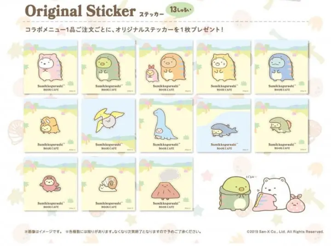Click the San-X copyright text
This screenshot has width=331, height=246.
pyautogui.click(x=285, y=232)
